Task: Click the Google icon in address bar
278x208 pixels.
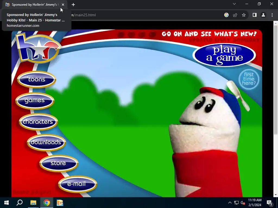Action: [226, 15]
